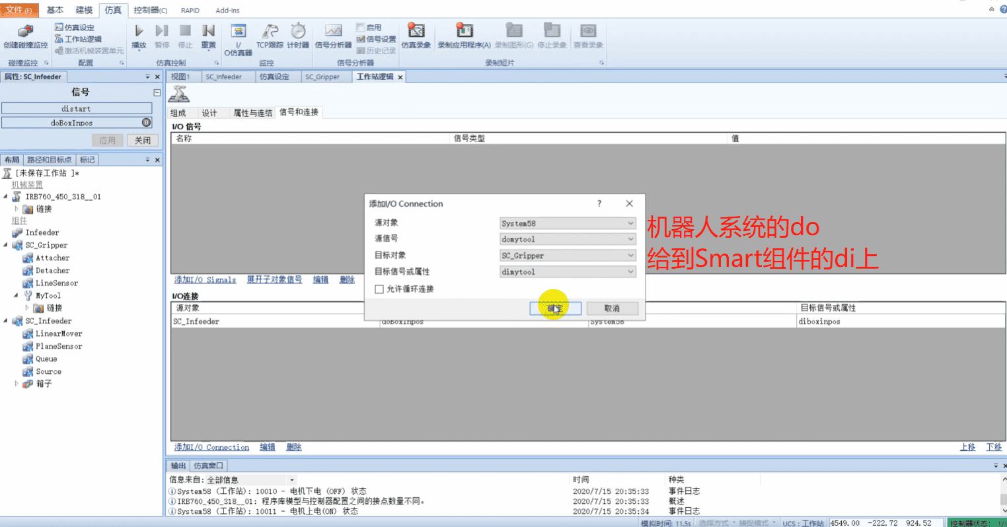Image resolution: width=1007 pixels, height=527 pixels.
Task: Open 工作站逻辑 from the ribbon
Action: (x=78, y=39)
